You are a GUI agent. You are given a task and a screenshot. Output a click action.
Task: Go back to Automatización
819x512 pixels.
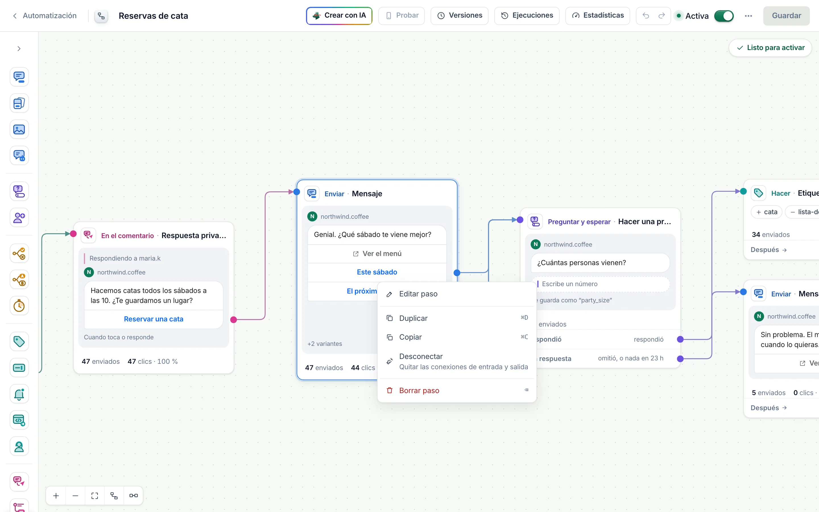[x=45, y=16]
